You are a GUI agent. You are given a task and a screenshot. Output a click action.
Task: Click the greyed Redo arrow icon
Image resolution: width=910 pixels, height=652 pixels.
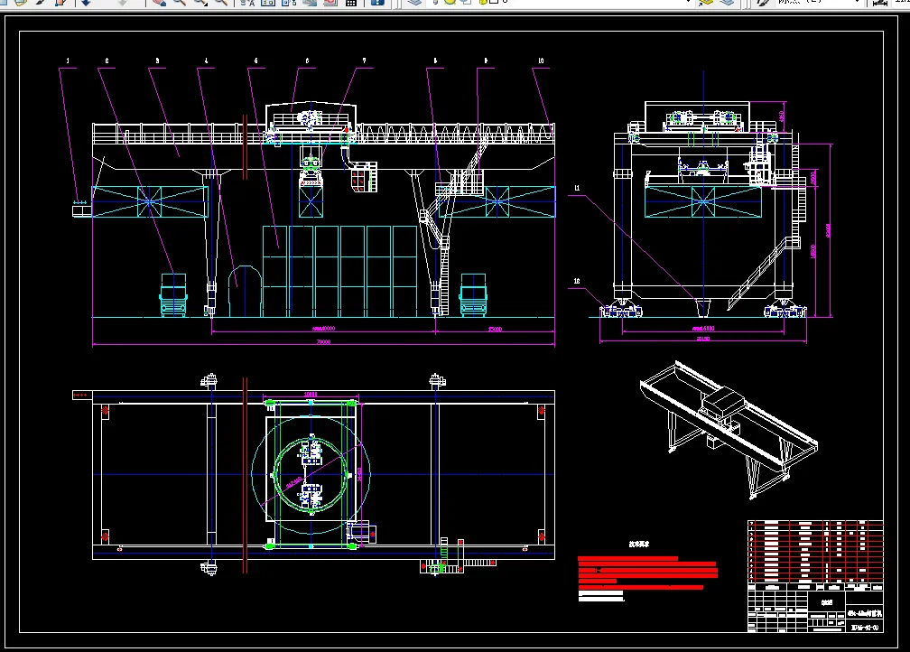click(123, 3)
